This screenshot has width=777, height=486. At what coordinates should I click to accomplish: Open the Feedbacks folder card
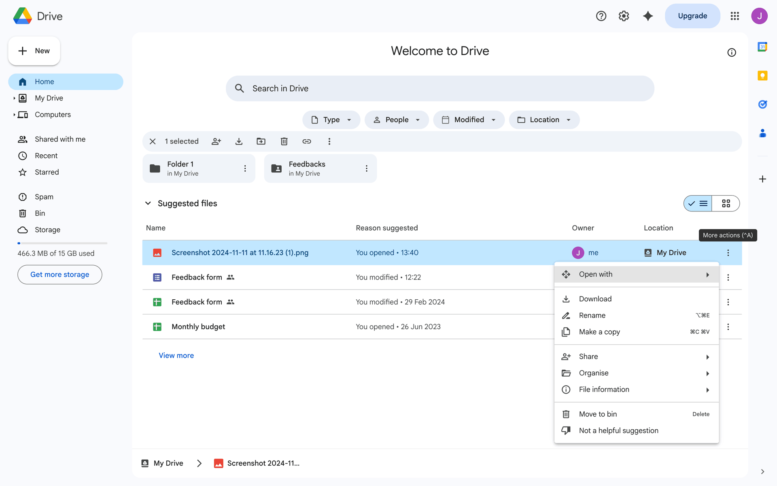point(321,168)
